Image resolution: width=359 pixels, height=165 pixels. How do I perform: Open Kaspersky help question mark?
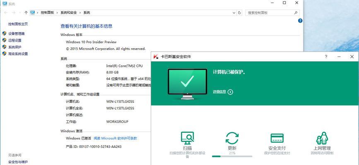(326, 57)
